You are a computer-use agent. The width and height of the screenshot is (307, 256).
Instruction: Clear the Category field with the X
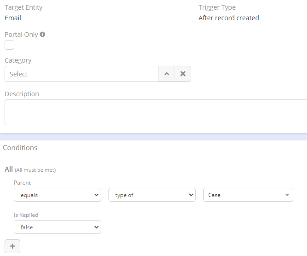coord(183,74)
